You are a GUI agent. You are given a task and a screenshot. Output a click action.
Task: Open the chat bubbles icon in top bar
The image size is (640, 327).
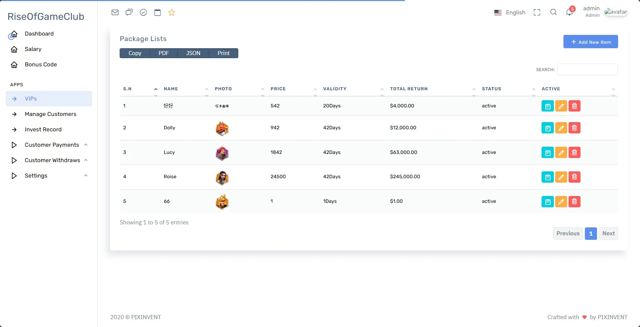pyautogui.click(x=129, y=13)
